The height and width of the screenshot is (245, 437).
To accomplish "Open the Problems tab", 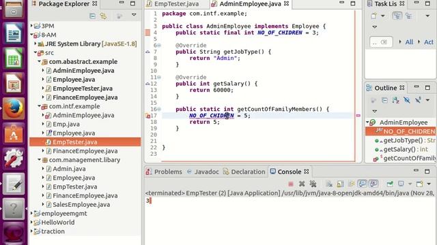I will pos(164,171).
